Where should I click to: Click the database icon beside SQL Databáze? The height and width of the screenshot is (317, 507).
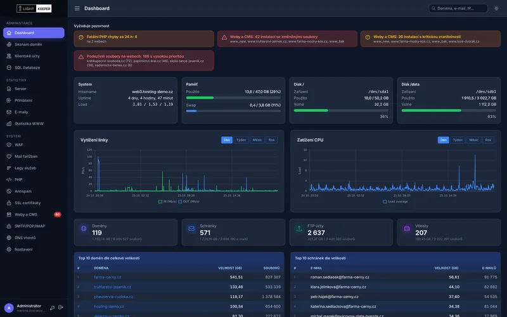[x=9, y=68]
